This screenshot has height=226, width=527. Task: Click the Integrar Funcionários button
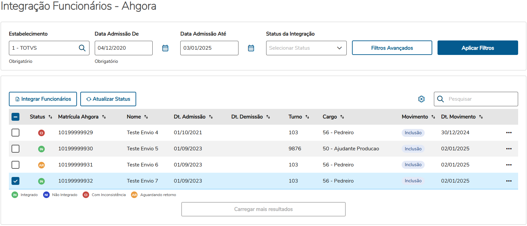[x=43, y=99]
